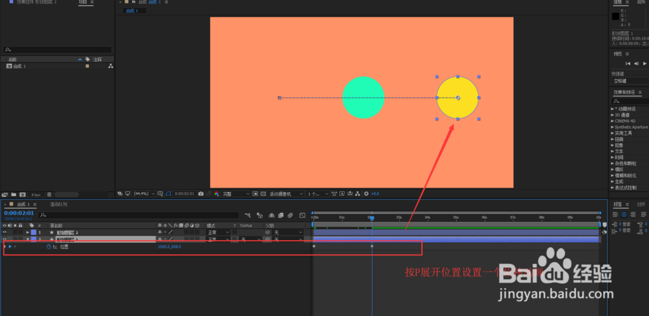Open the show channel RGB icon
649x316 pixels.
click(x=217, y=193)
